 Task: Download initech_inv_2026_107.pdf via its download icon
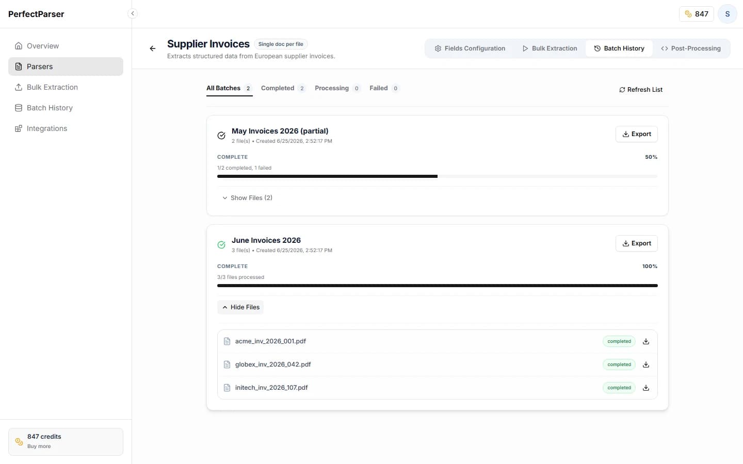pyautogui.click(x=646, y=388)
